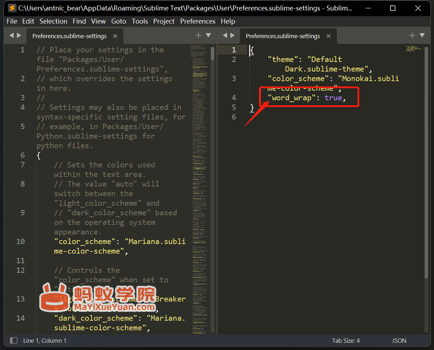Open the left pane's tab list dropdown
This screenshot has width=434, height=350.
[x=208, y=36]
